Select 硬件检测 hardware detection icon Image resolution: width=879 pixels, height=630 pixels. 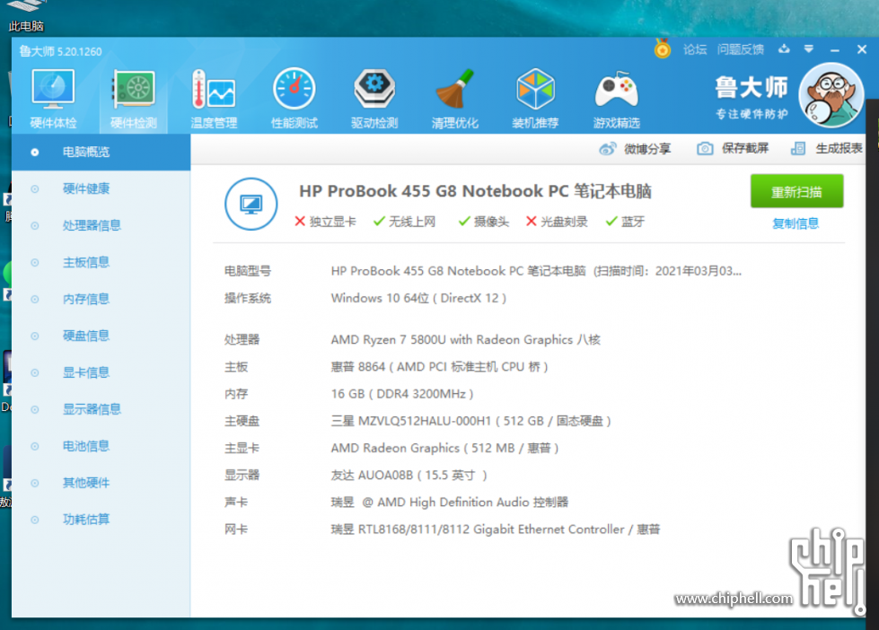tap(134, 99)
